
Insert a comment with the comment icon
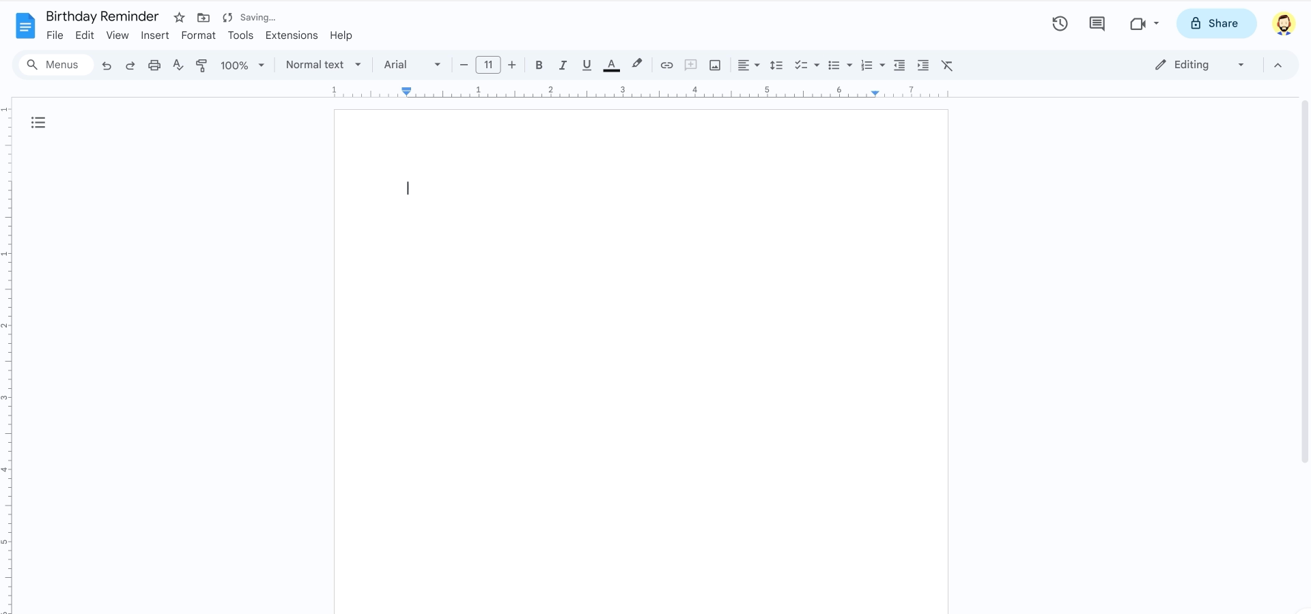click(x=691, y=65)
